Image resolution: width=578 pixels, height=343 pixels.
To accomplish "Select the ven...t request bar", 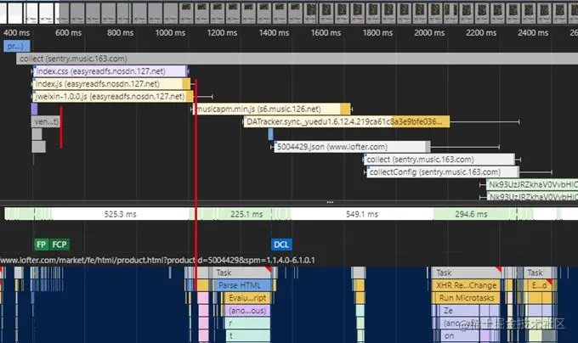I will point(46,121).
